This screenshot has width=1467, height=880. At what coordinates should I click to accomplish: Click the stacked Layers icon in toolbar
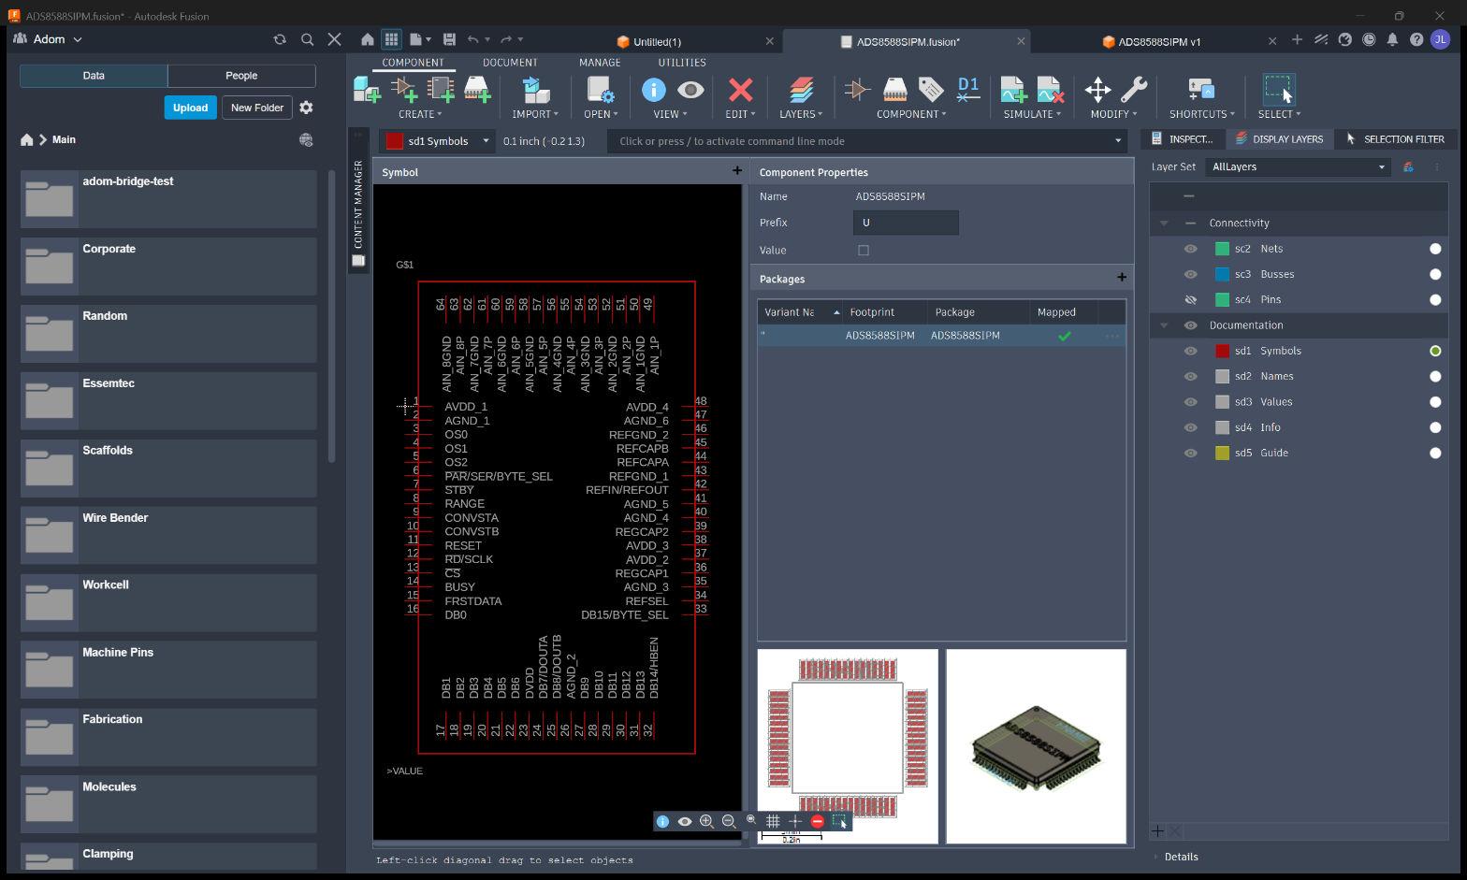point(801,90)
